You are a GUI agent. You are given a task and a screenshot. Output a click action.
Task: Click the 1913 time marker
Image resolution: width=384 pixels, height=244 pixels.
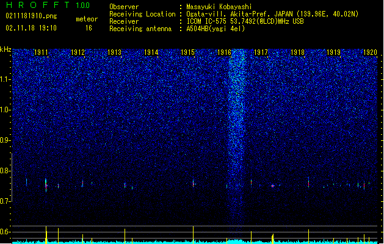pyautogui.click(x=114, y=52)
